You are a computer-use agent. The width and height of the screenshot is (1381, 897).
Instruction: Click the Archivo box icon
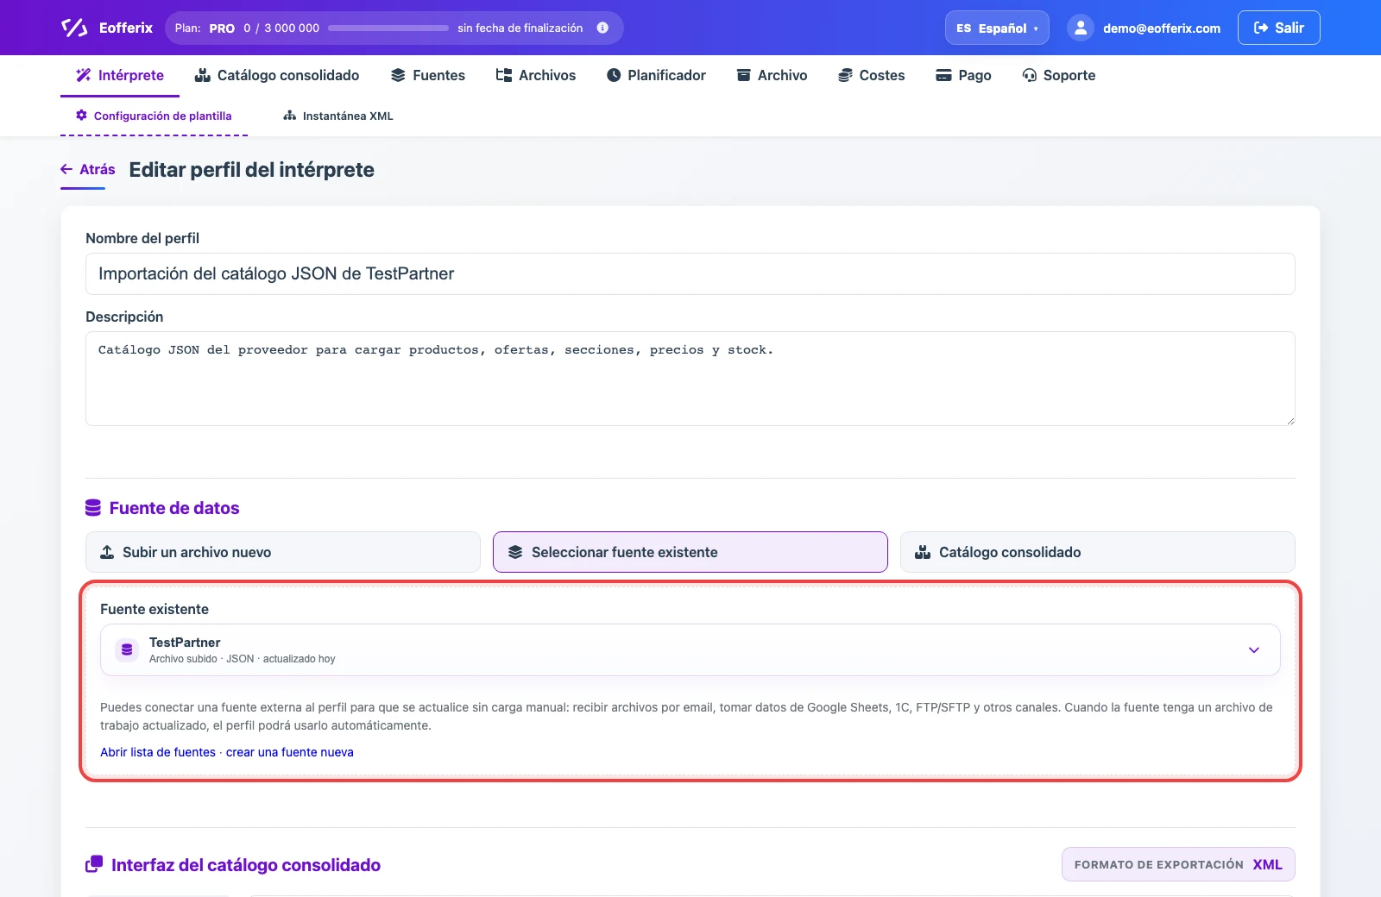743,75
